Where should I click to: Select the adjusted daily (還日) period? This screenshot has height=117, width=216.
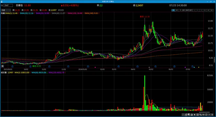(x=184, y=10)
